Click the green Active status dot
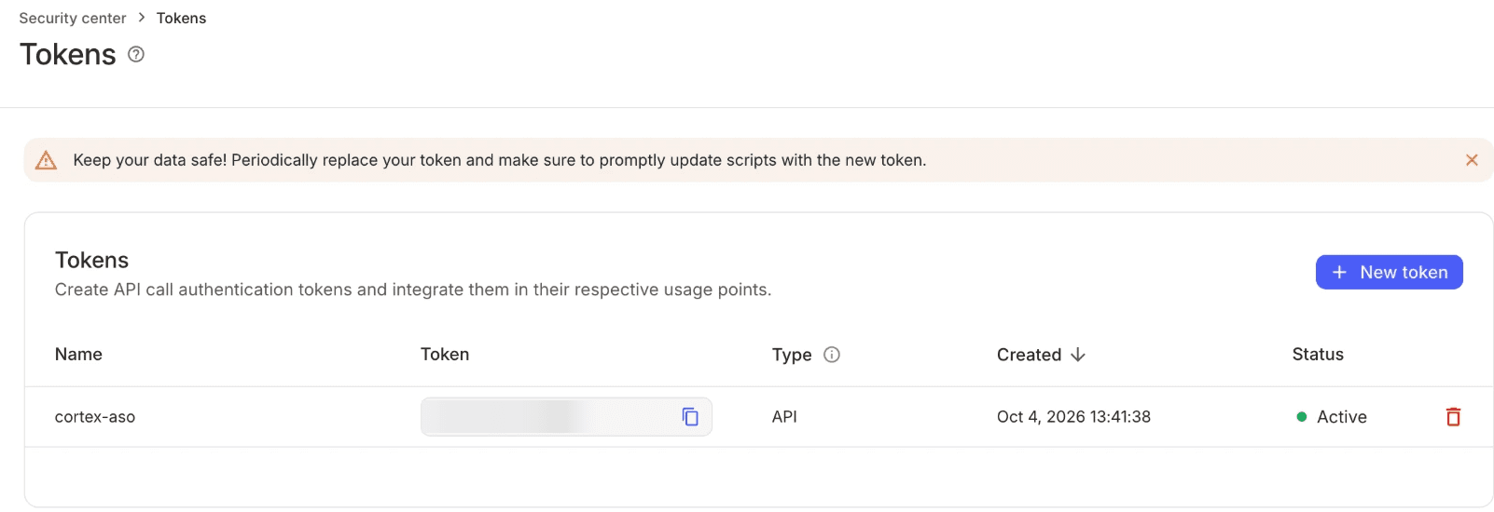 point(1302,417)
